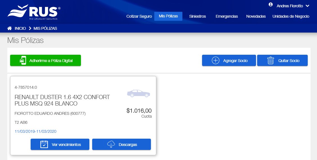Screen dimensions: 317x160
Task: Open Unidades de Negocio
Action: coord(291,16)
